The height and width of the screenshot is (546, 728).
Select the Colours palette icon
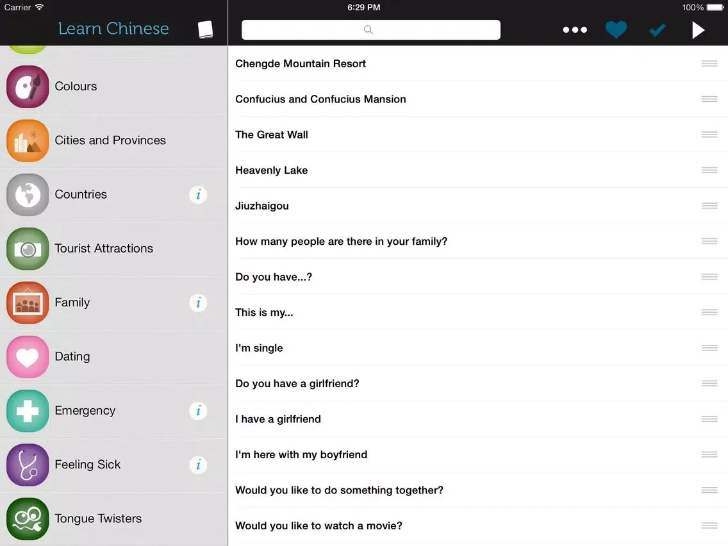click(x=28, y=87)
